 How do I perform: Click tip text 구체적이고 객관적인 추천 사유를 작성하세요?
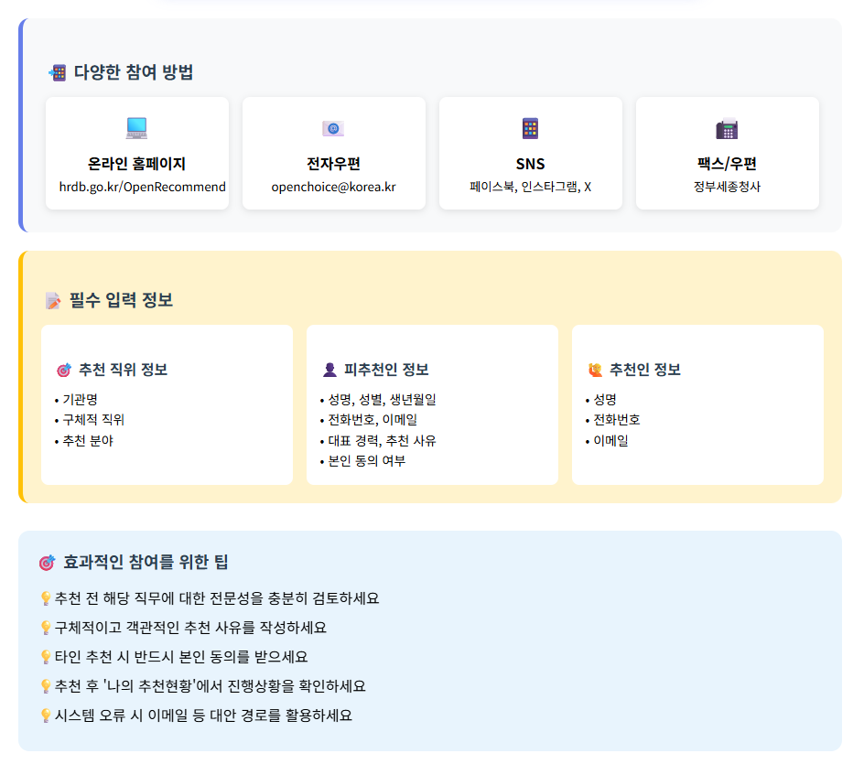190,628
